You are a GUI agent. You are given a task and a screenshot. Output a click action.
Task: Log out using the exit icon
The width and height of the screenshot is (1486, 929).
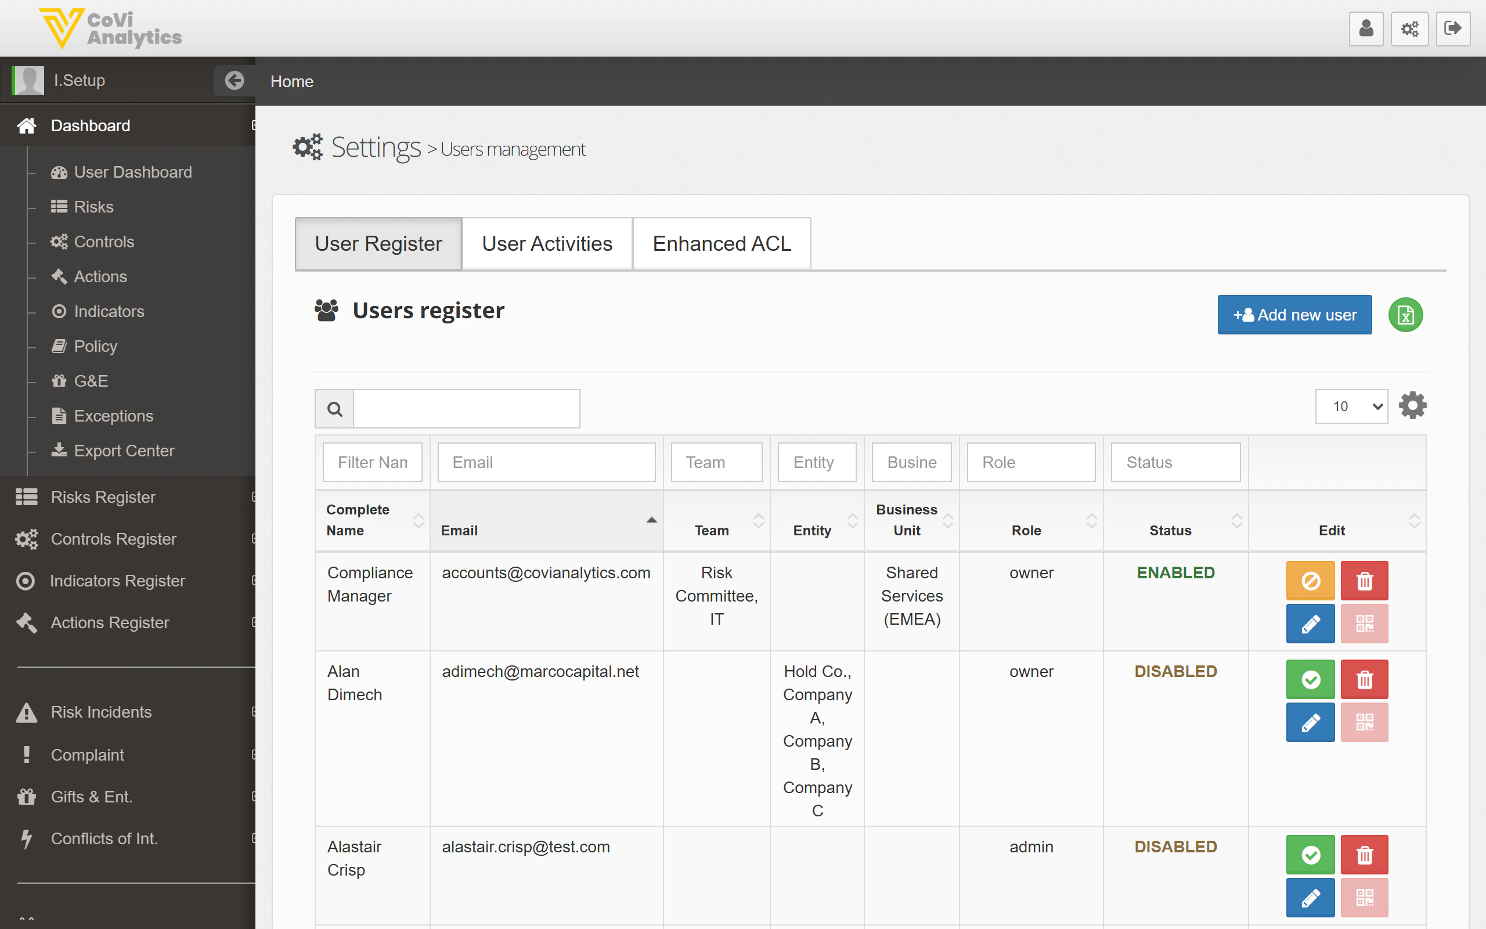(x=1453, y=28)
